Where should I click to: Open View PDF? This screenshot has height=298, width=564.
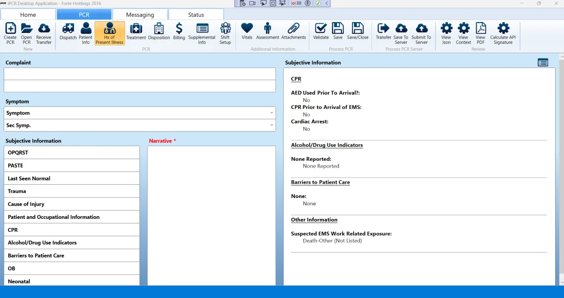(481, 33)
